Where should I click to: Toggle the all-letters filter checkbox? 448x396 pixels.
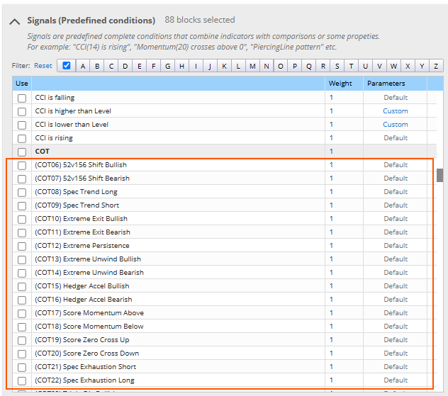click(x=67, y=66)
